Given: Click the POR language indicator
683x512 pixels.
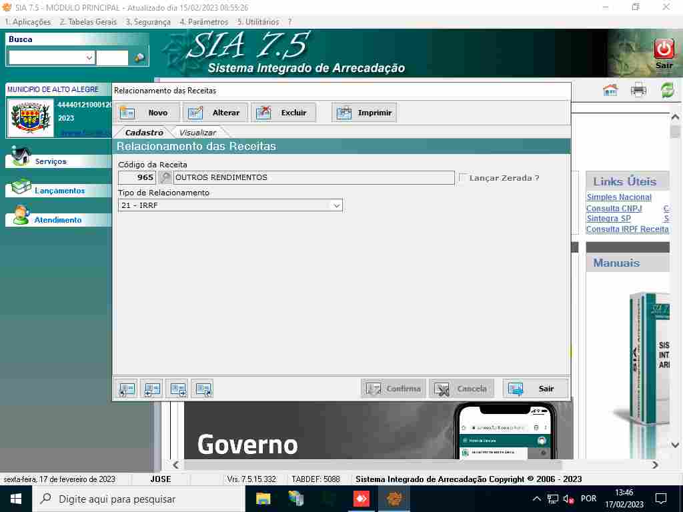Looking at the screenshot, I should 588,499.
